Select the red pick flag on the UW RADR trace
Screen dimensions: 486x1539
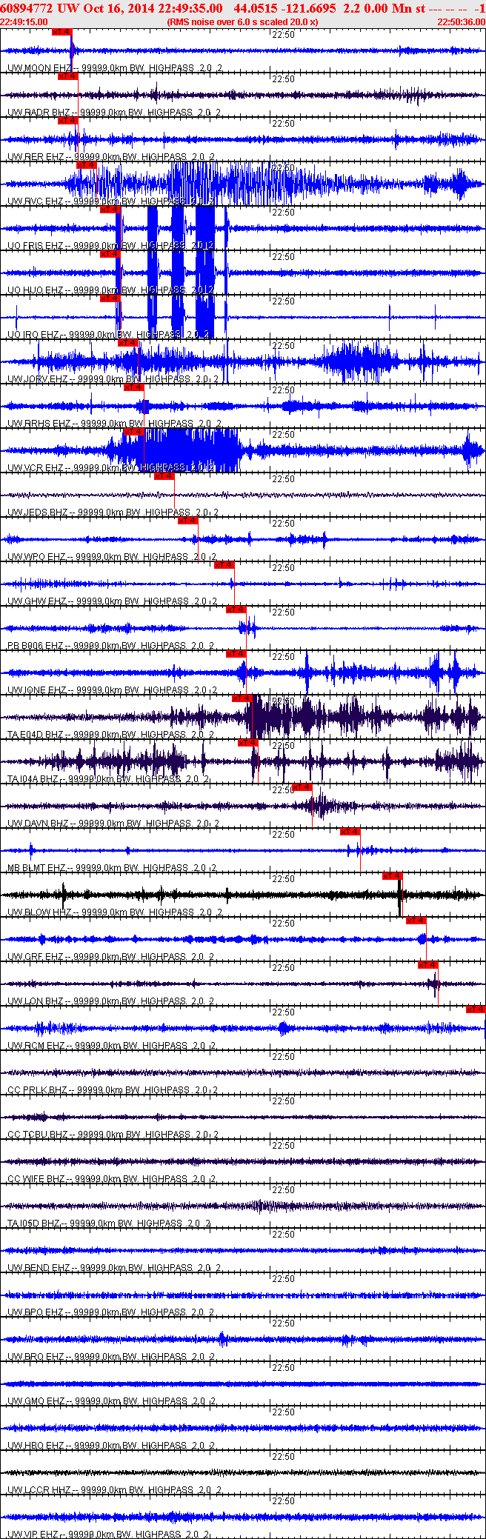tap(67, 76)
